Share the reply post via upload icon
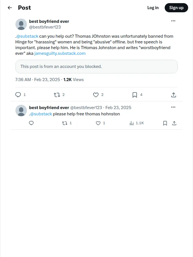Image resolution: width=193 pixels, height=257 pixels. 174,123
